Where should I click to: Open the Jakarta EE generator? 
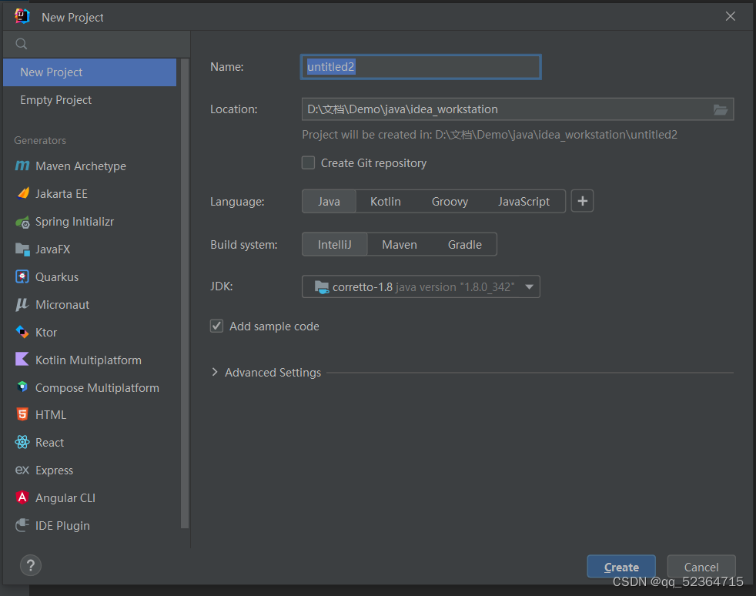[89, 194]
